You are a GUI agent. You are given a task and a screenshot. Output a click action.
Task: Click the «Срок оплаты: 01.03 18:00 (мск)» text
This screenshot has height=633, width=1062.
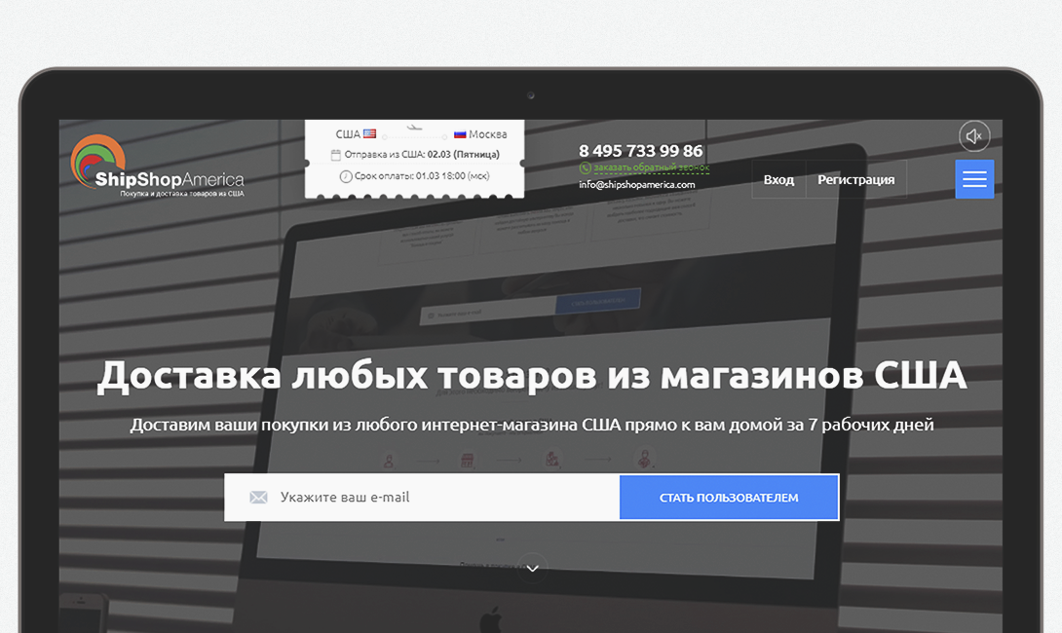(421, 176)
